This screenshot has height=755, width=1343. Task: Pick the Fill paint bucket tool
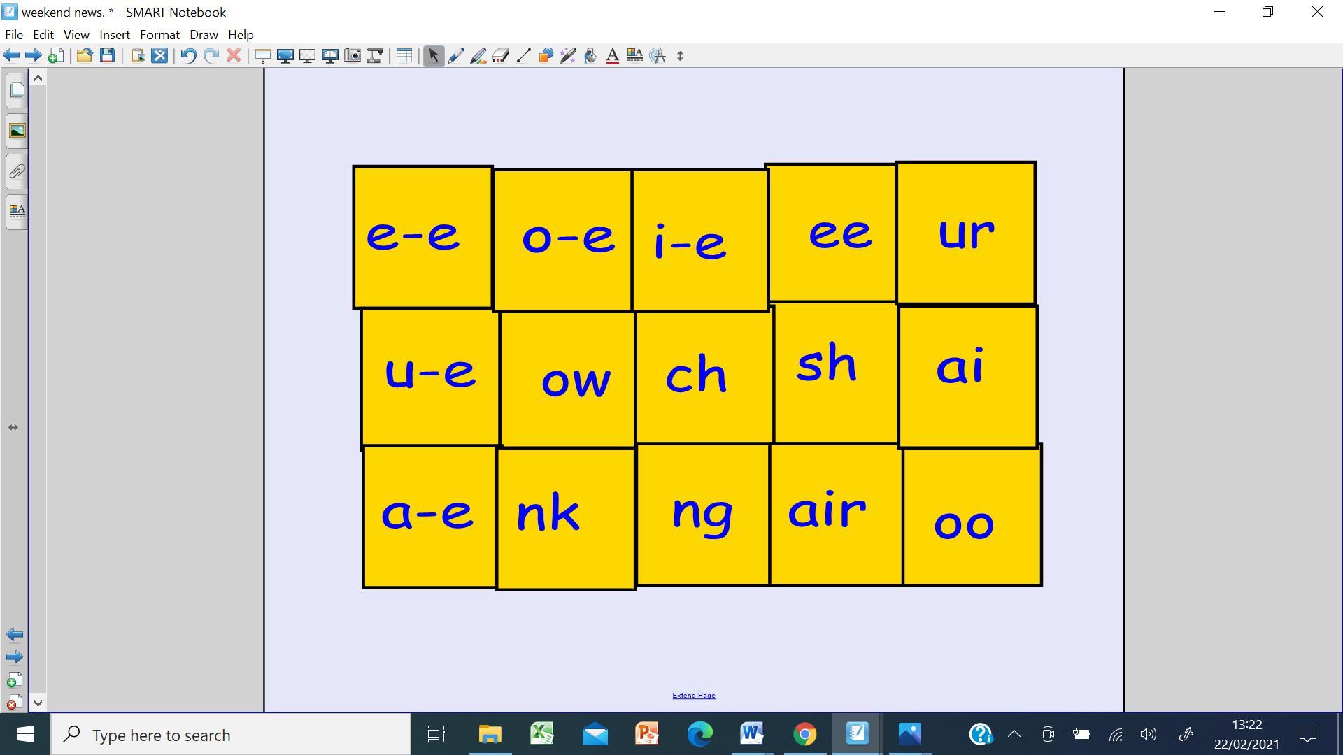tap(590, 56)
